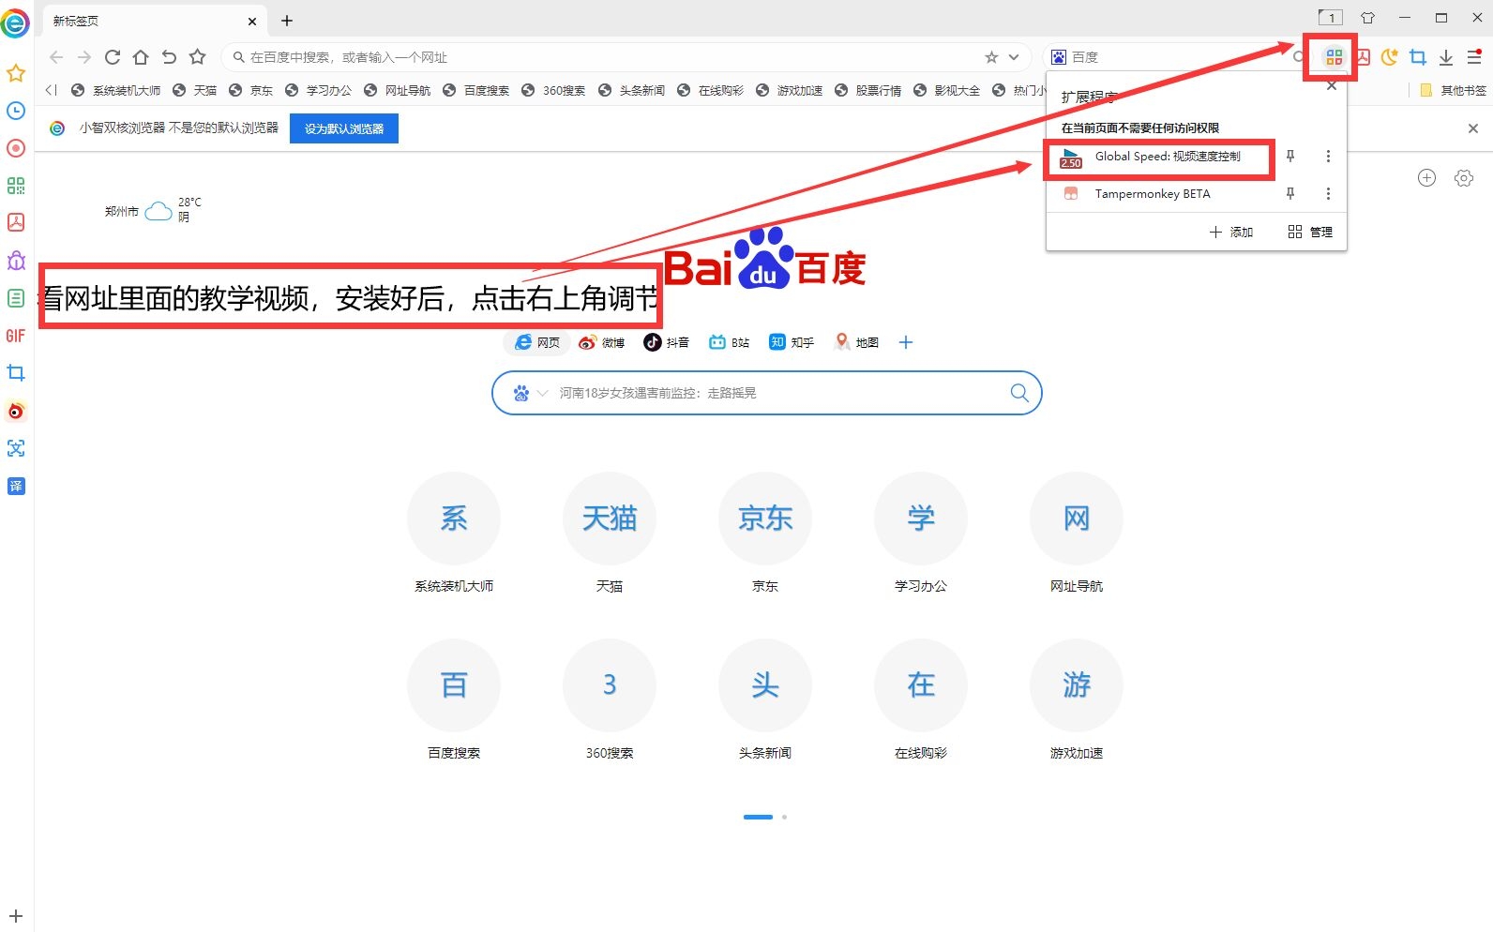Select Global Speed extension entry
The image size is (1493, 932).
(x=1159, y=157)
